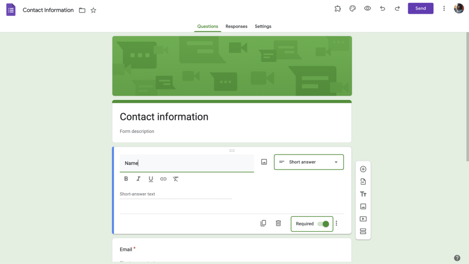Apply bold formatting to question text
469x264 pixels.
tap(126, 179)
